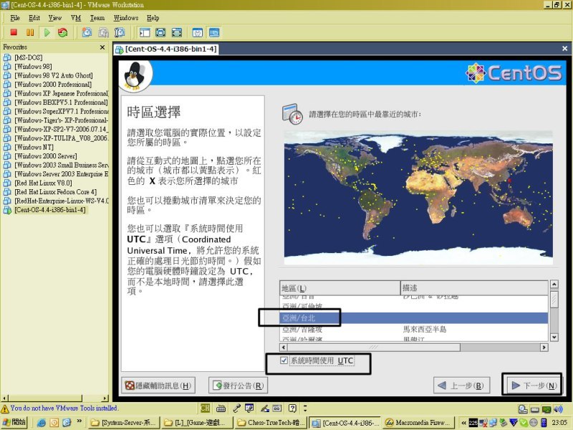Click the world map to pick a city
This screenshot has height=430, width=573.
pos(418,198)
